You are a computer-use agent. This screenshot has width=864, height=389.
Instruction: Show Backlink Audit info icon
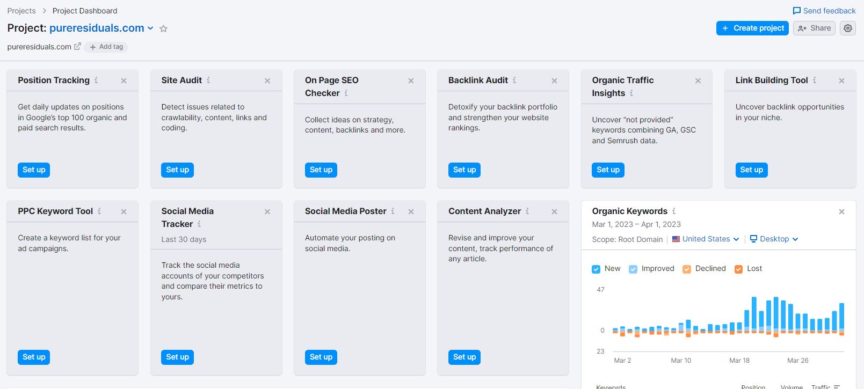tap(514, 80)
